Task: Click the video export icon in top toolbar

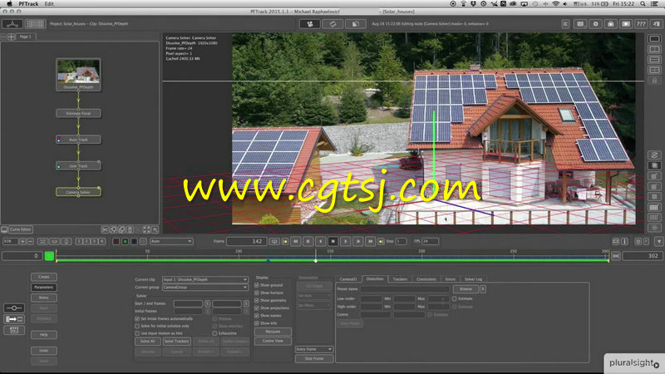Action: tap(626, 24)
